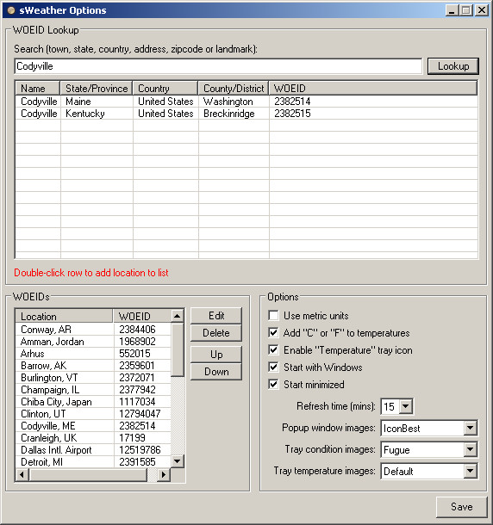
Task: Enable Use metric units checkbox
Action: point(273,315)
